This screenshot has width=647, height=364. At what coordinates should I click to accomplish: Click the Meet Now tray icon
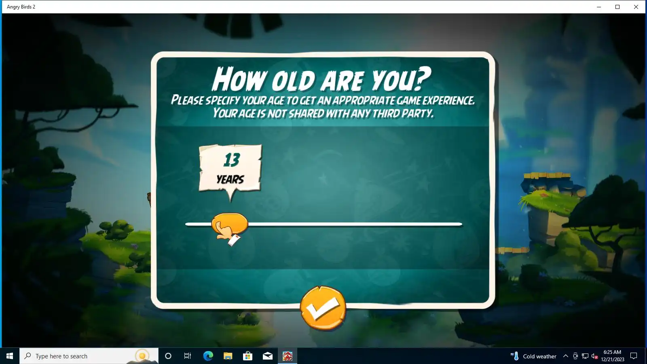[575, 356]
